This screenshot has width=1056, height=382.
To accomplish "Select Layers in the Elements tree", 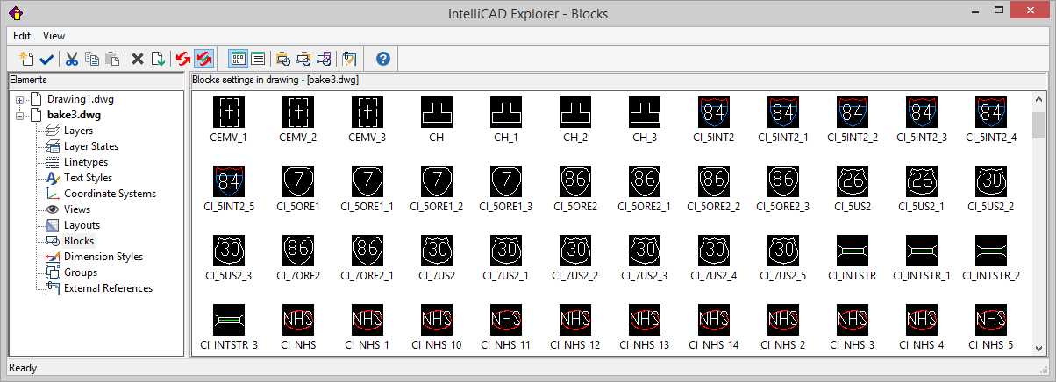I will [78, 131].
